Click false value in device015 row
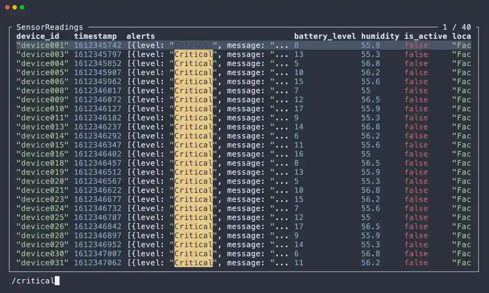The height and width of the screenshot is (293, 489). 416,145
